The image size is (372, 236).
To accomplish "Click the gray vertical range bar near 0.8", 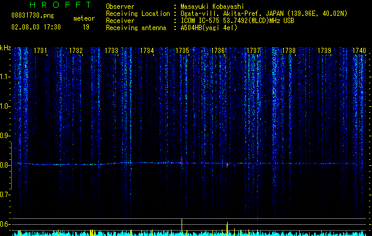I will coord(11,166).
